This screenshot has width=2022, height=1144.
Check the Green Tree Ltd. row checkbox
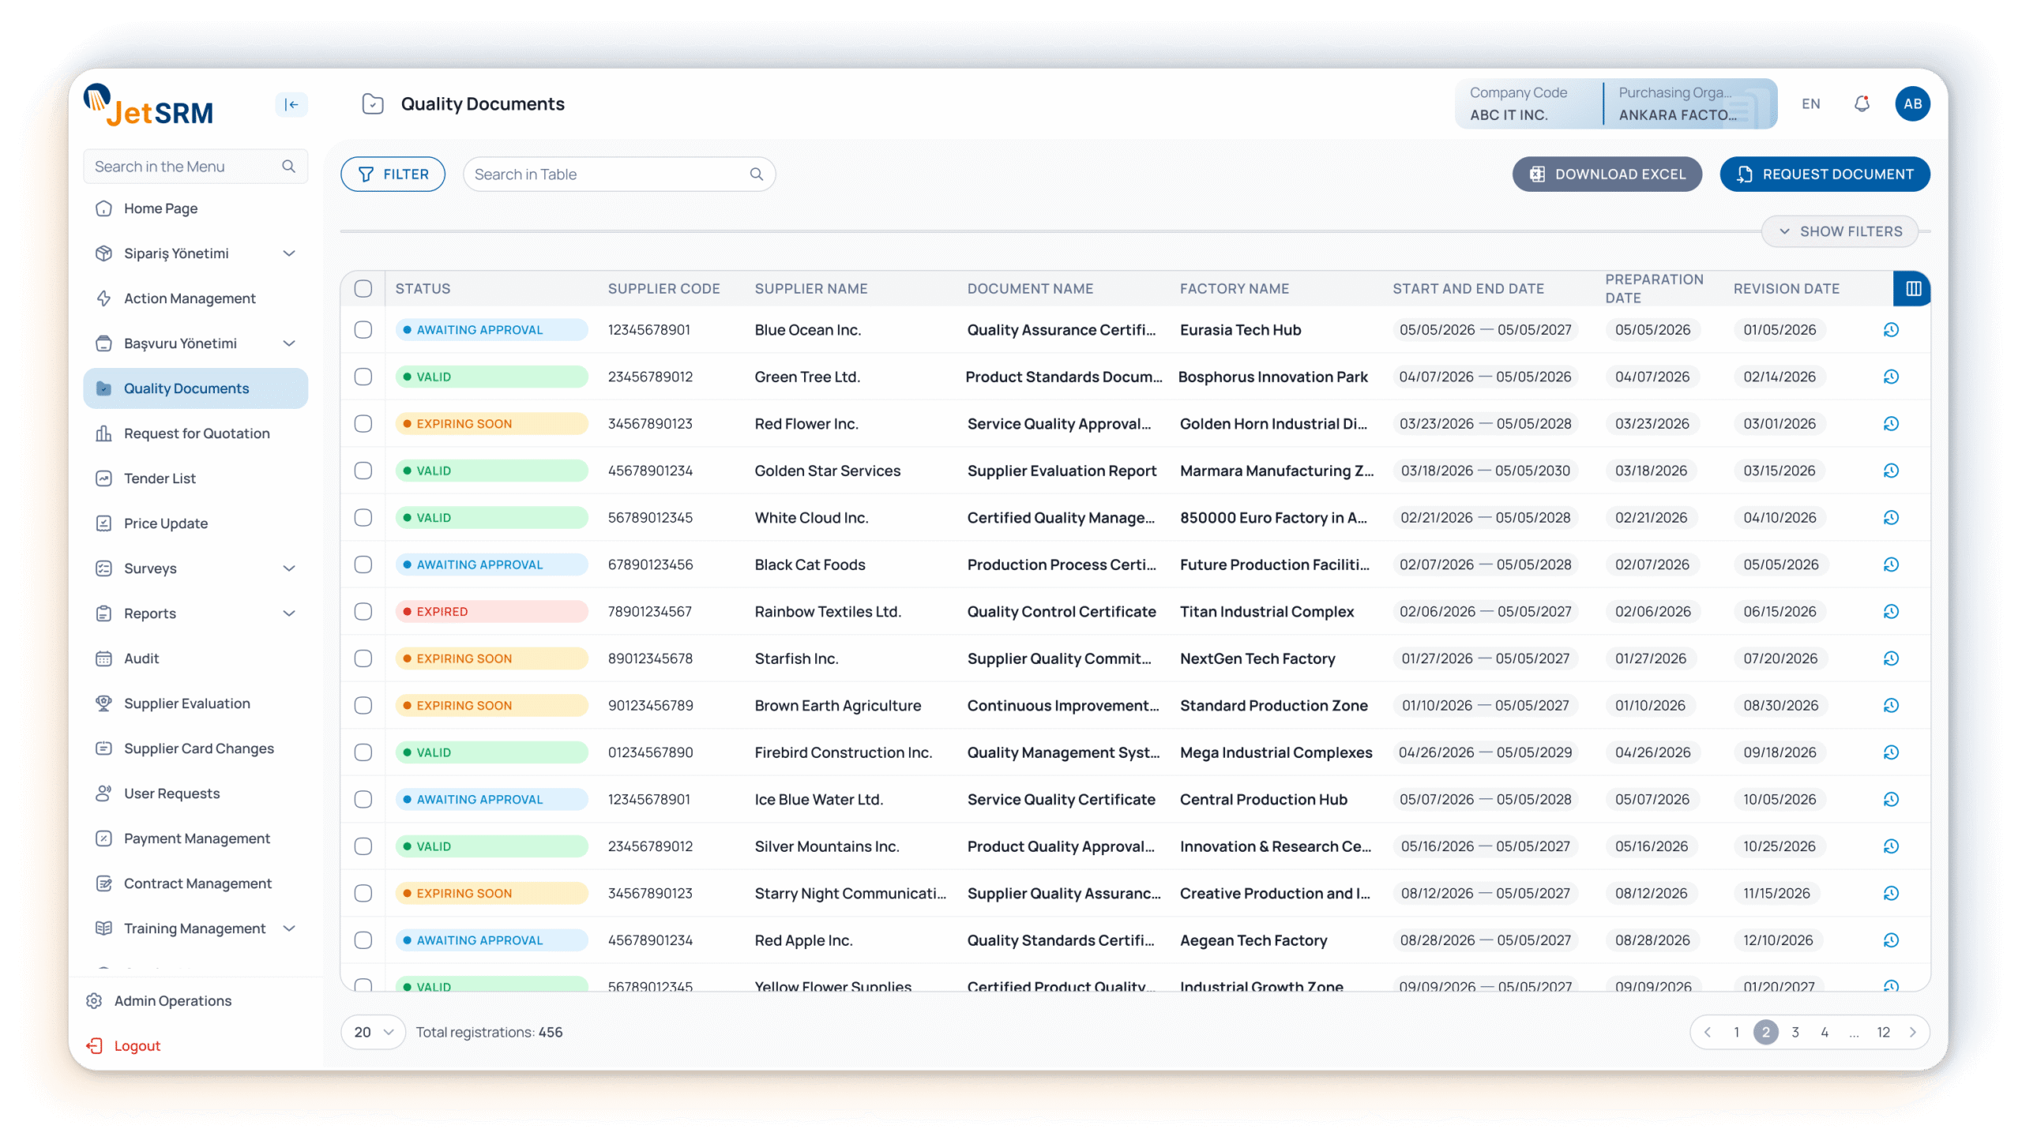tap(363, 377)
